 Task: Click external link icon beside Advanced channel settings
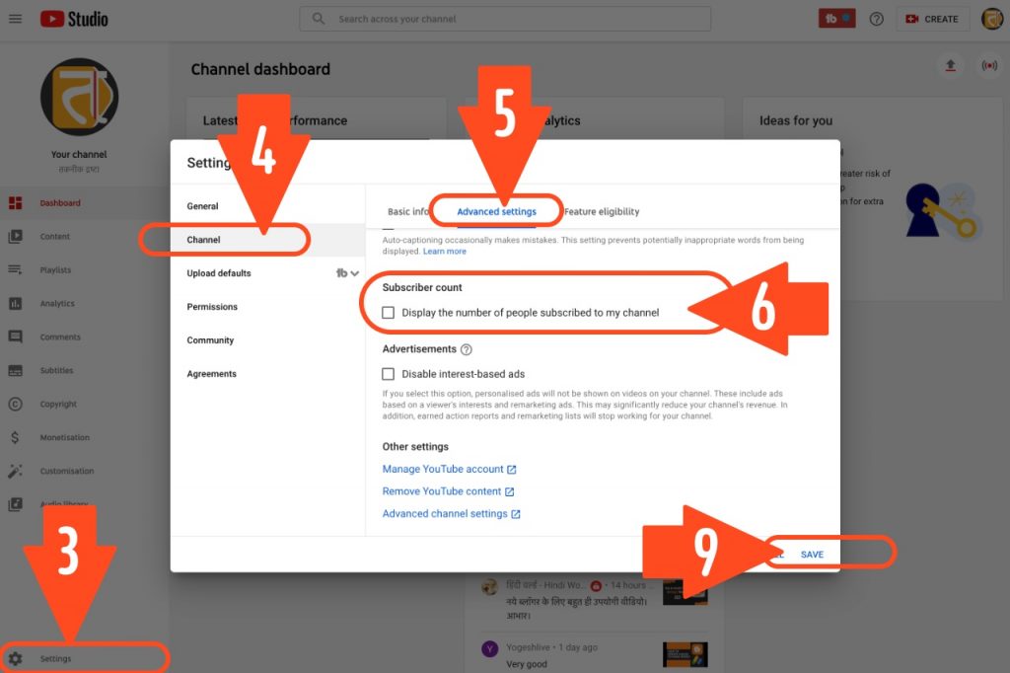point(515,514)
